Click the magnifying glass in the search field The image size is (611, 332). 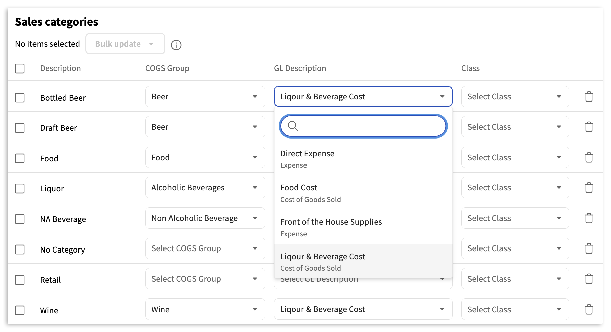294,126
